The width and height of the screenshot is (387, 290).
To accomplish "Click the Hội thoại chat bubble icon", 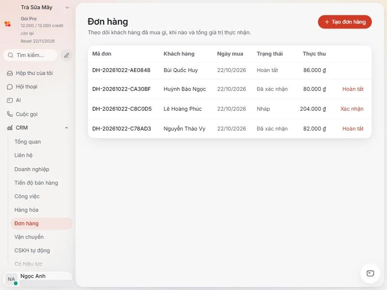I will 10,87.
